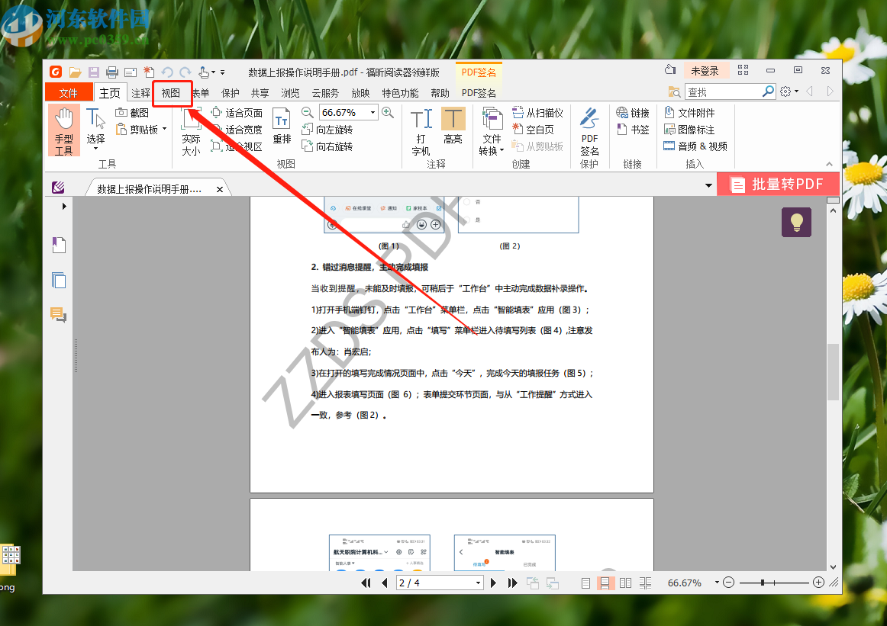The height and width of the screenshot is (626, 887).
Task: Switch to facing pages view mode
Action: tap(625, 583)
